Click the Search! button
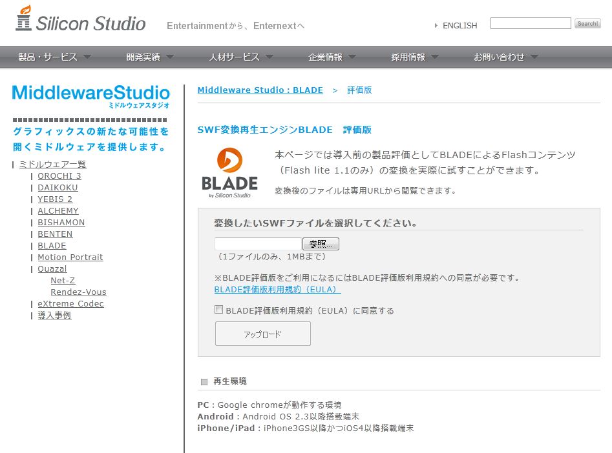Screen dimensions: 612x453 click(x=587, y=23)
